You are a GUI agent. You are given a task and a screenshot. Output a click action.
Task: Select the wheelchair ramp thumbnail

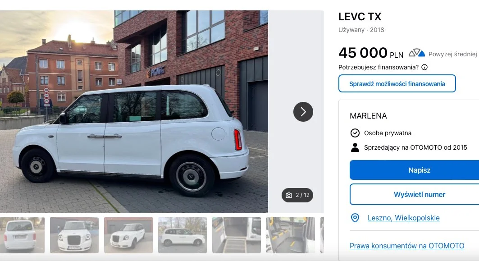click(x=237, y=235)
